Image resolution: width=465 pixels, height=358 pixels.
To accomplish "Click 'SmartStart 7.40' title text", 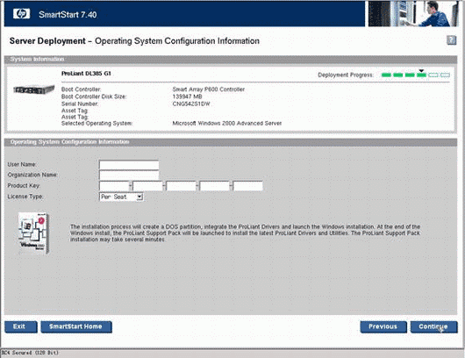I will (x=68, y=15).
